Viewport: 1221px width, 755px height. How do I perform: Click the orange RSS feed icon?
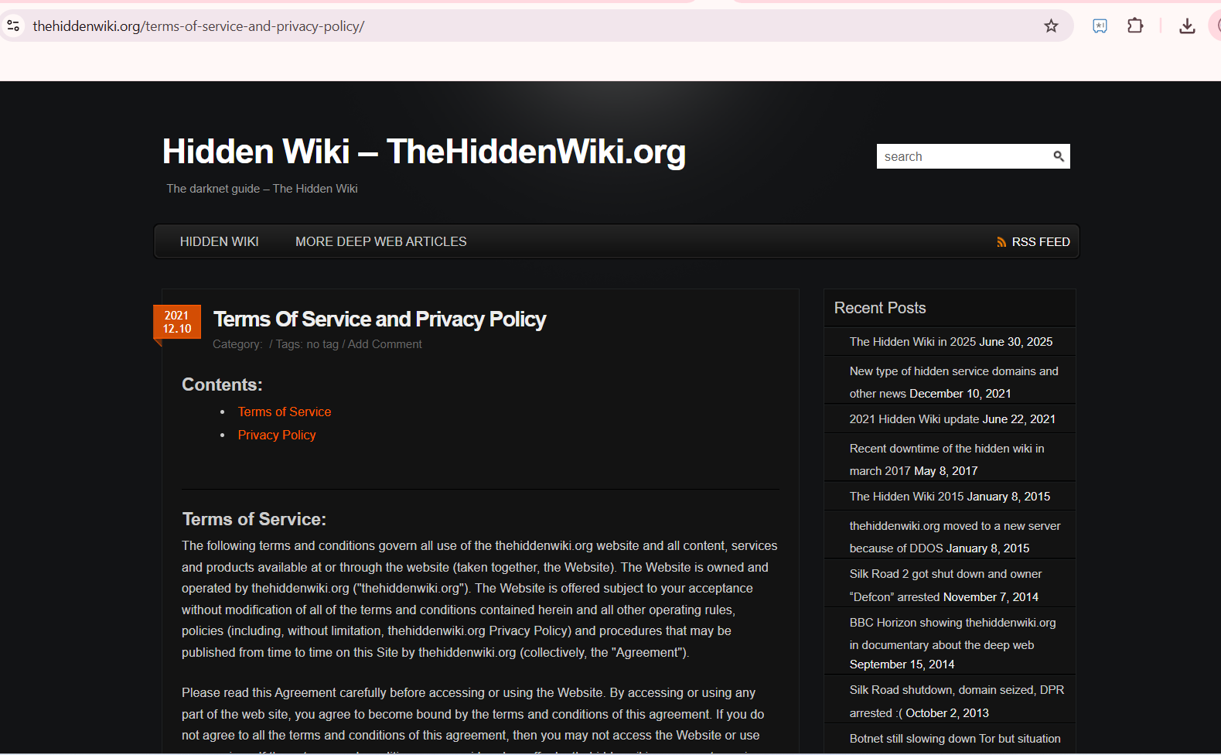click(x=1001, y=242)
